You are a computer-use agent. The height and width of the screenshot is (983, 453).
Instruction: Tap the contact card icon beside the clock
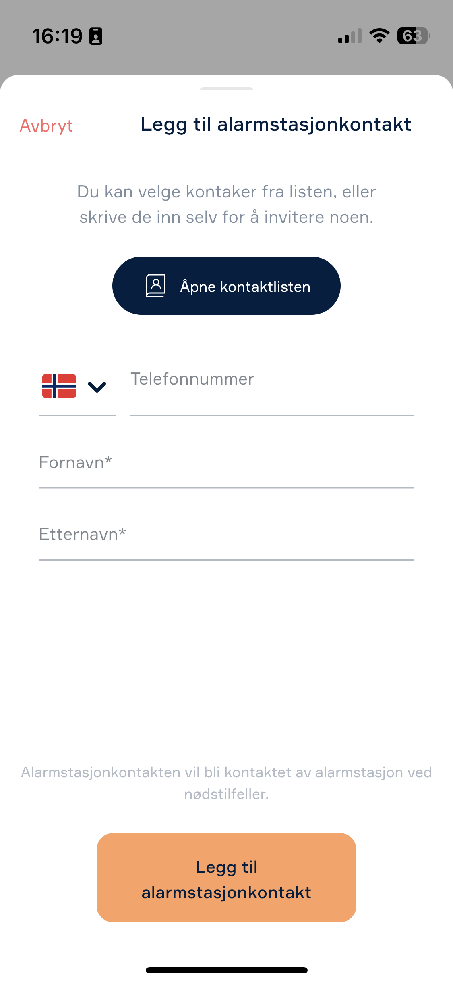96,36
